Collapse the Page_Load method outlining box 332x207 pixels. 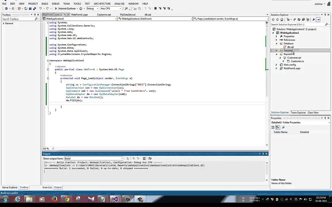48,78
